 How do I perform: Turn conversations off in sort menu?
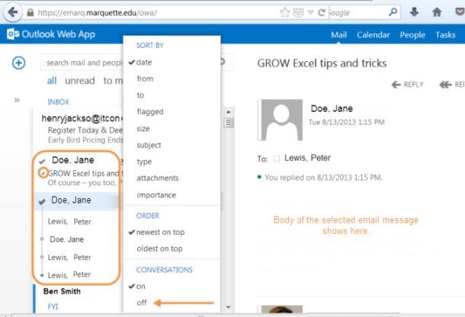point(142,303)
